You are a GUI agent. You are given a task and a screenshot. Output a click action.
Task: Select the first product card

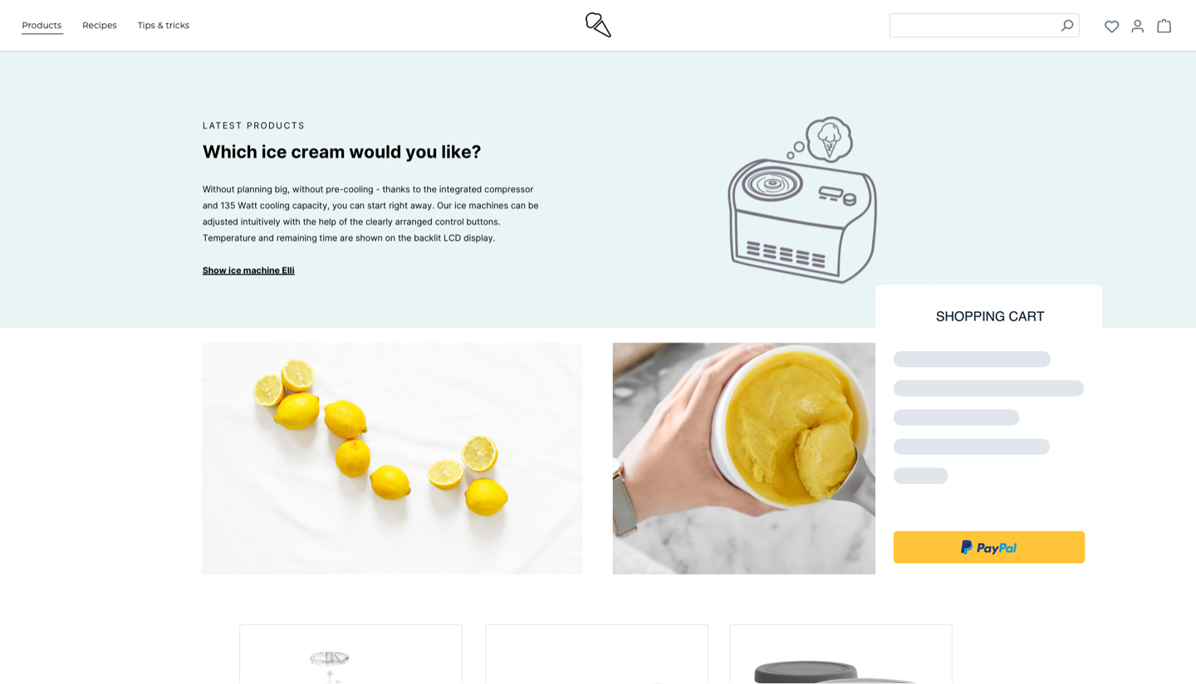350,654
